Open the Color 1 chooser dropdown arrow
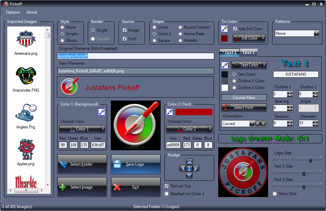Screen dimensions: 326x211 [x=103, y=129]
